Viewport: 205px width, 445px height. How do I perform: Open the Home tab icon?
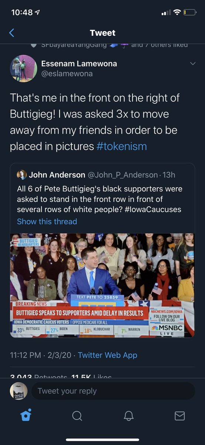click(x=26, y=415)
